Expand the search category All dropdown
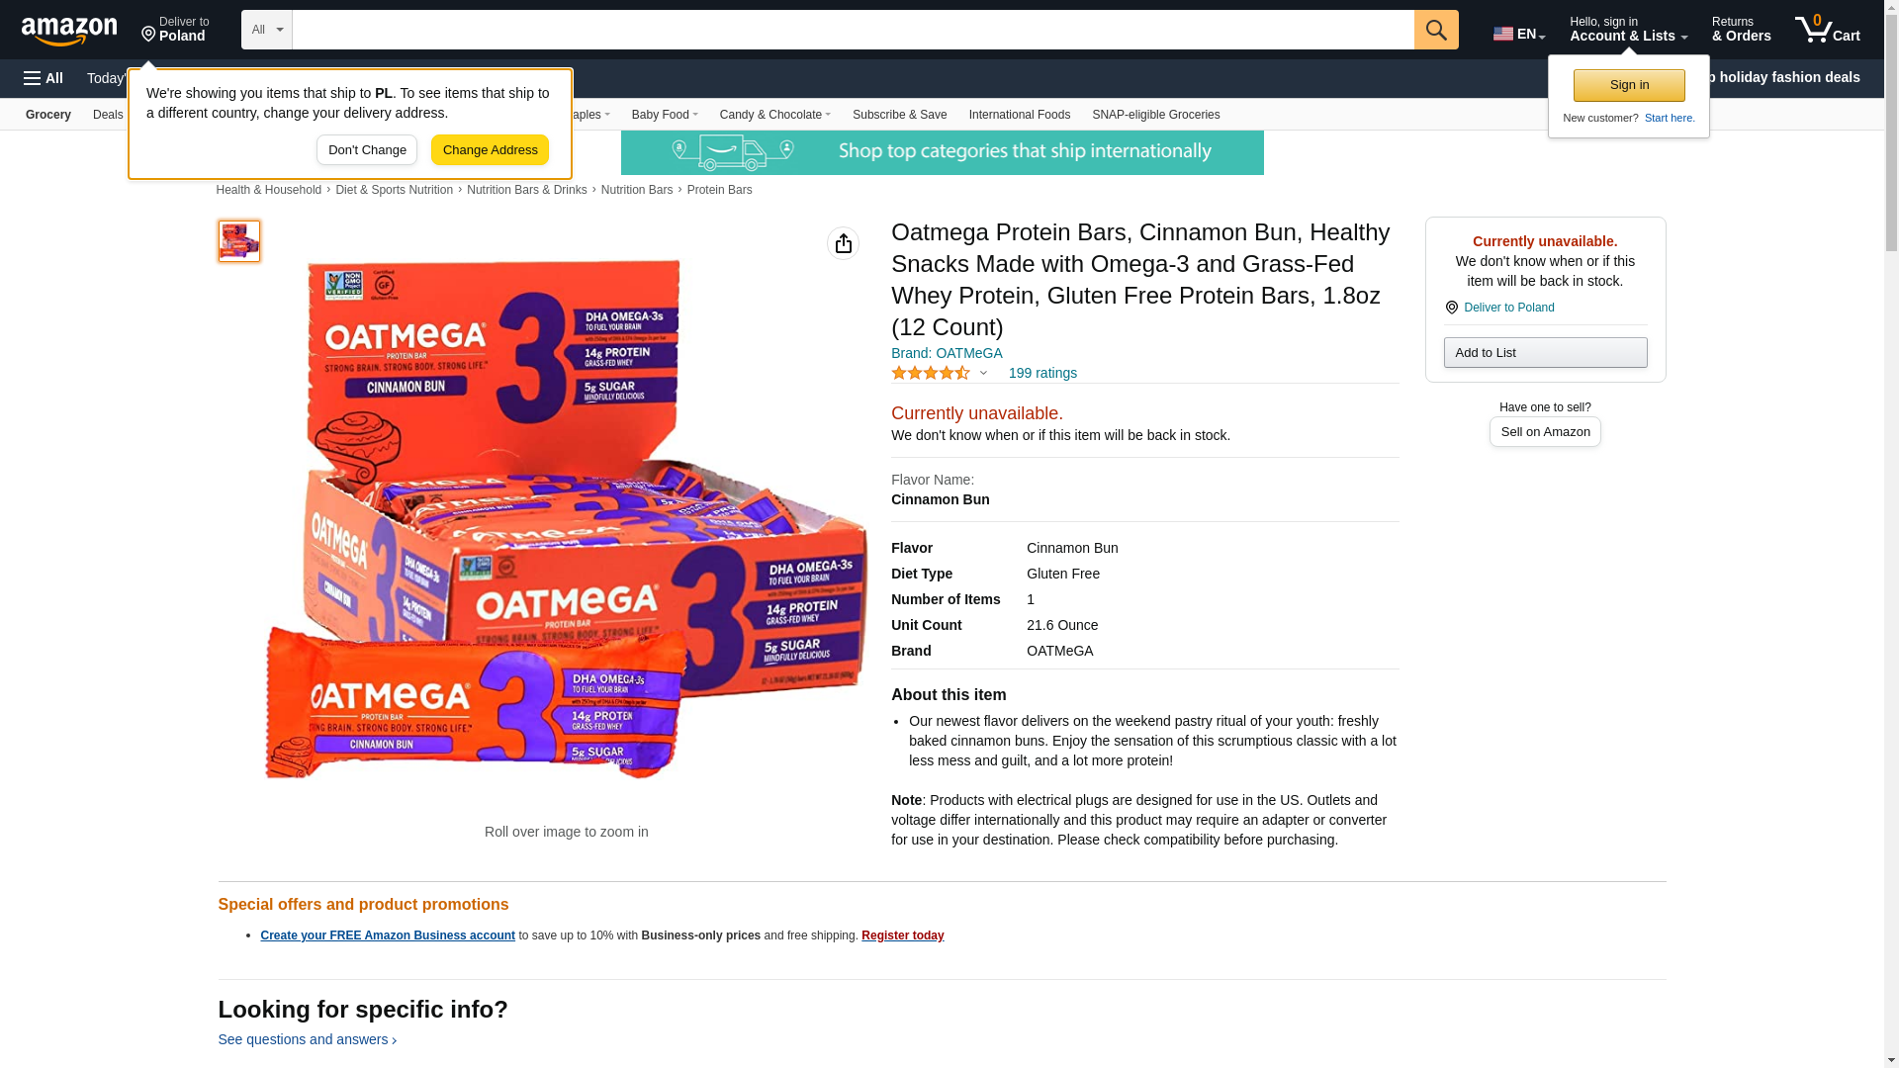Image resolution: width=1899 pixels, height=1068 pixels. [267, 30]
